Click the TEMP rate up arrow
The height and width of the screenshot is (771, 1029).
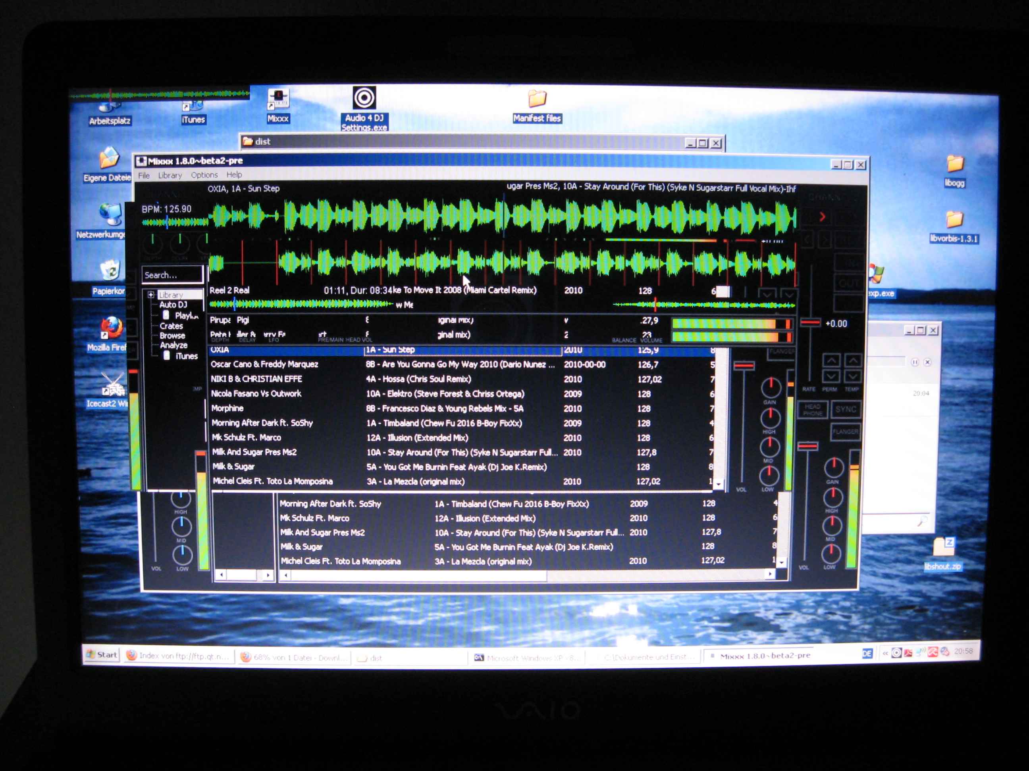click(x=853, y=360)
